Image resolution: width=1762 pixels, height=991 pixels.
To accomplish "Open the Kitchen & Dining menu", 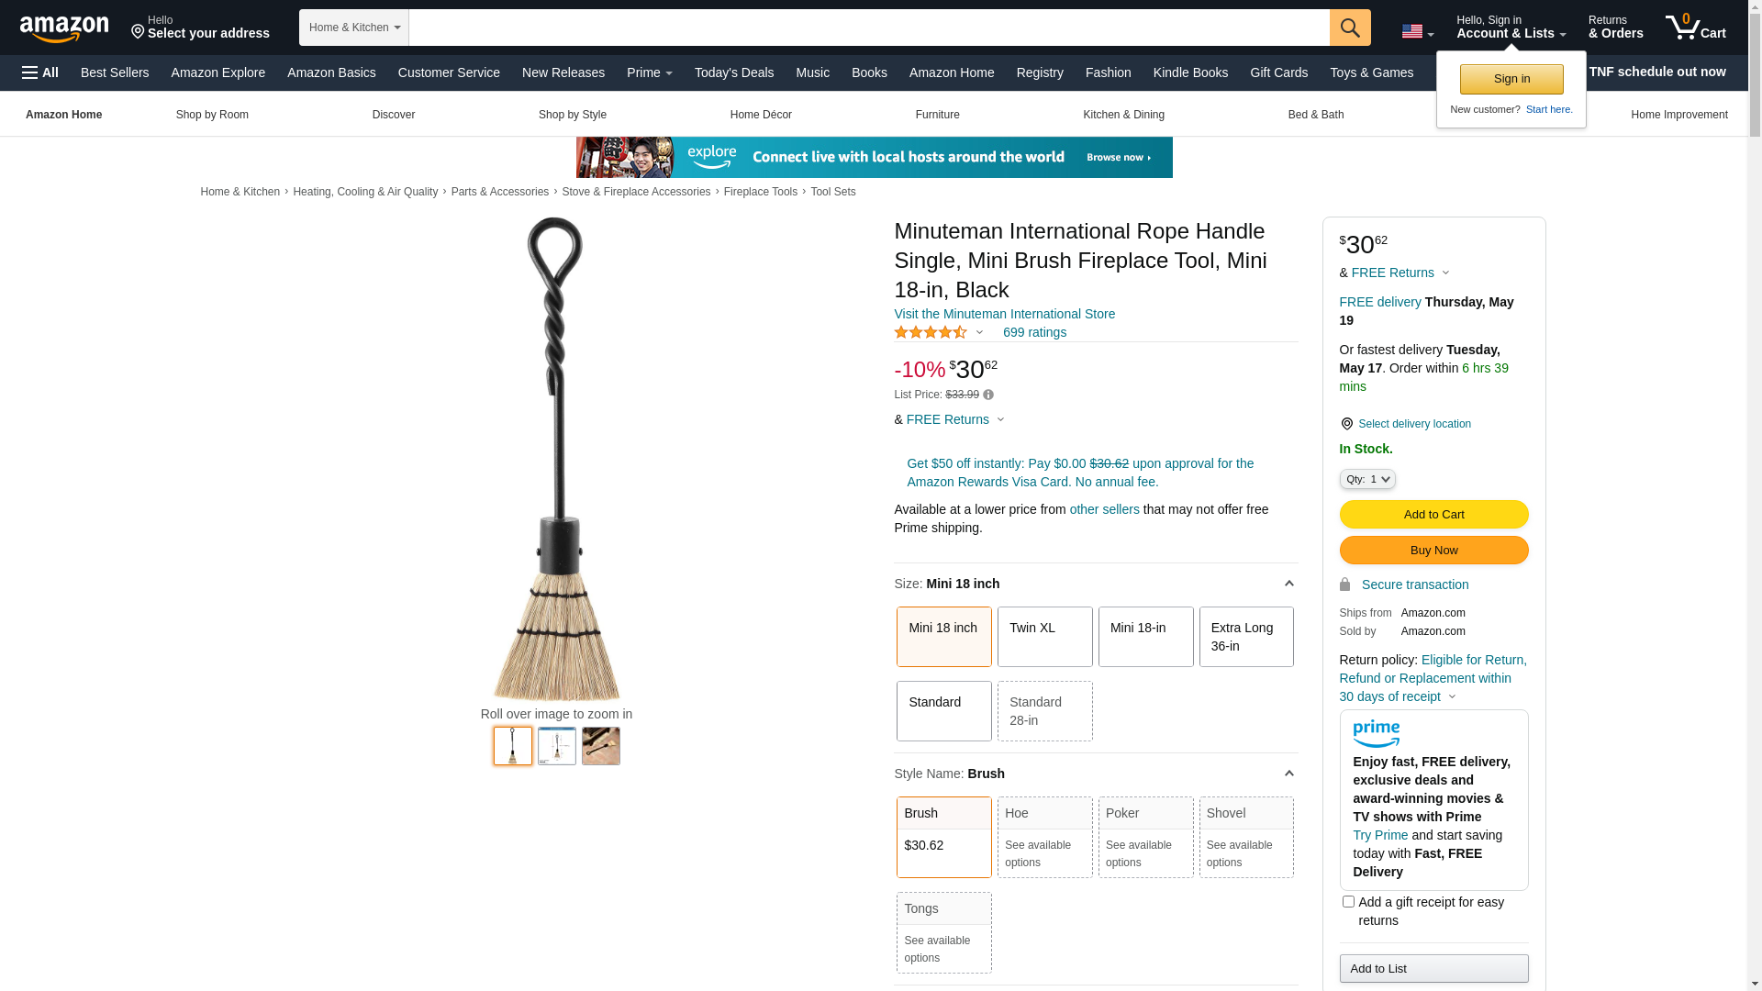I will (1123, 115).
